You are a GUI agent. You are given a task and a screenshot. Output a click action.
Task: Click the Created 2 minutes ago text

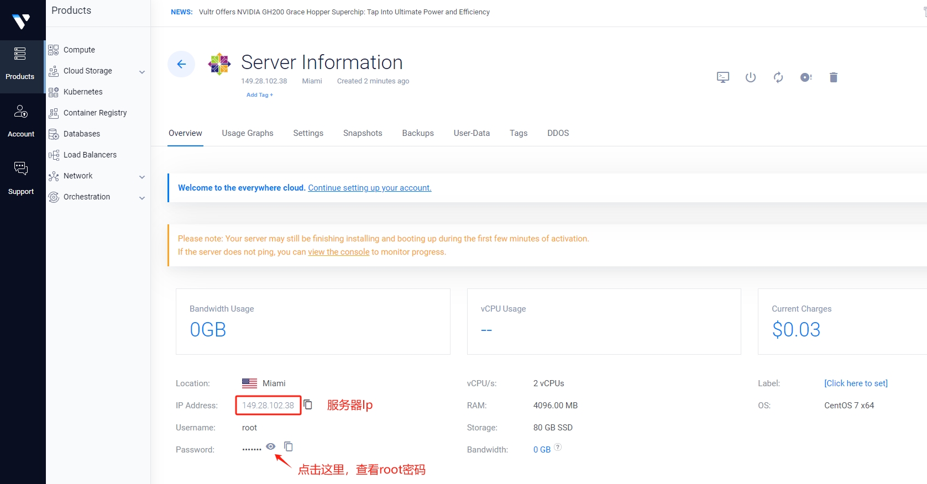coord(373,81)
